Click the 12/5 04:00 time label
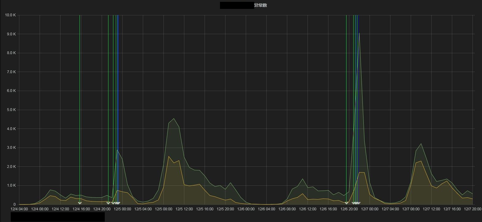Screen dimensions: 482x222 143,209
